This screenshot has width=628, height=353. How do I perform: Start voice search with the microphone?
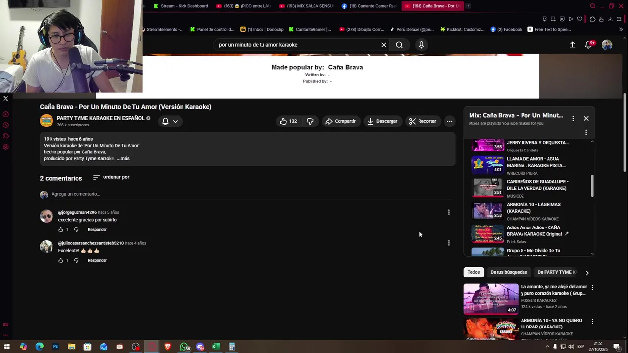click(421, 45)
